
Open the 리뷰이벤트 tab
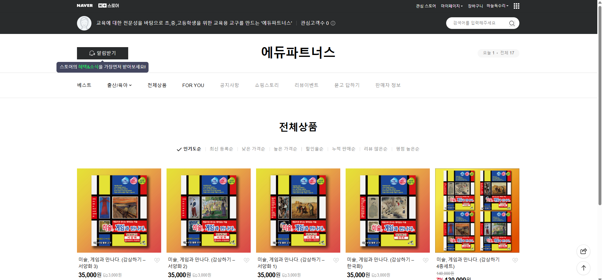[307, 85]
